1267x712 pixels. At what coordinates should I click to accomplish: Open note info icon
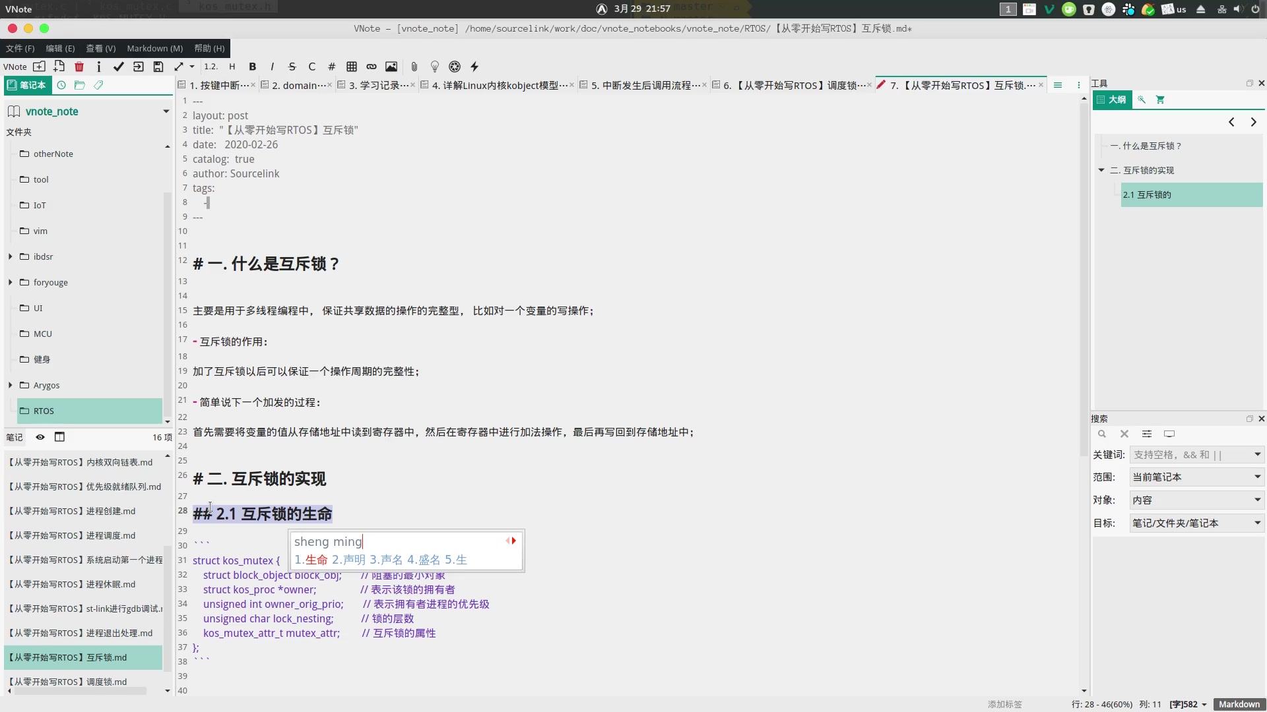click(x=99, y=67)
